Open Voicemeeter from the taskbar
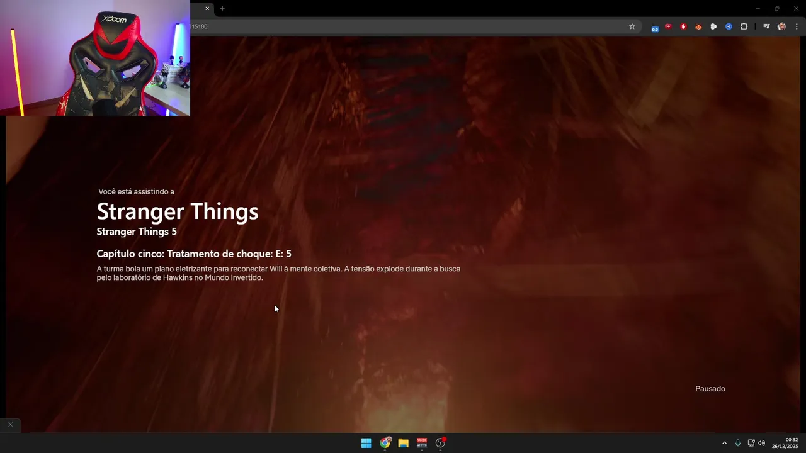 click(422, 443)
